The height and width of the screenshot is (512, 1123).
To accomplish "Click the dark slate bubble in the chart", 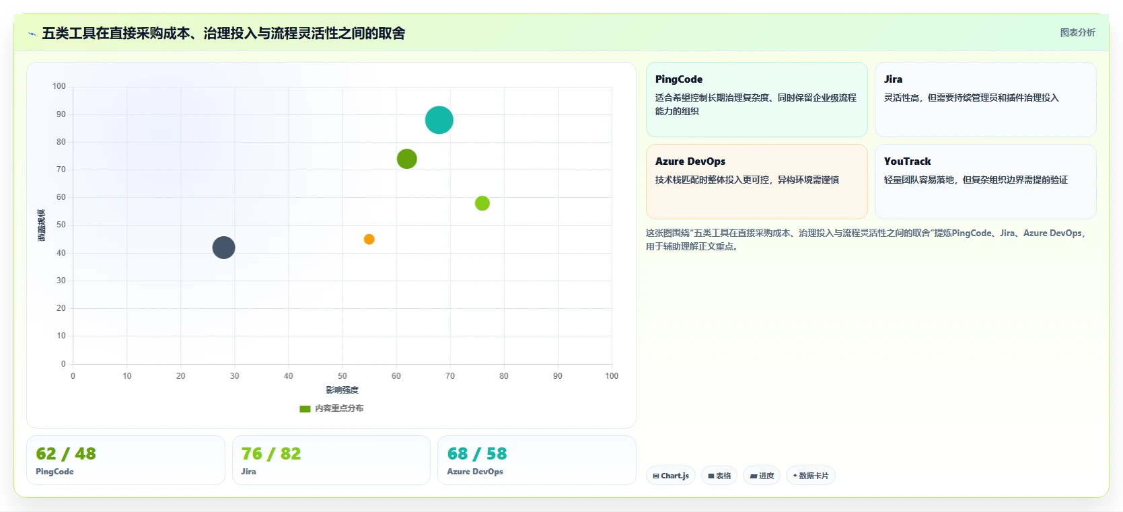I will click(x=223, y=248).
